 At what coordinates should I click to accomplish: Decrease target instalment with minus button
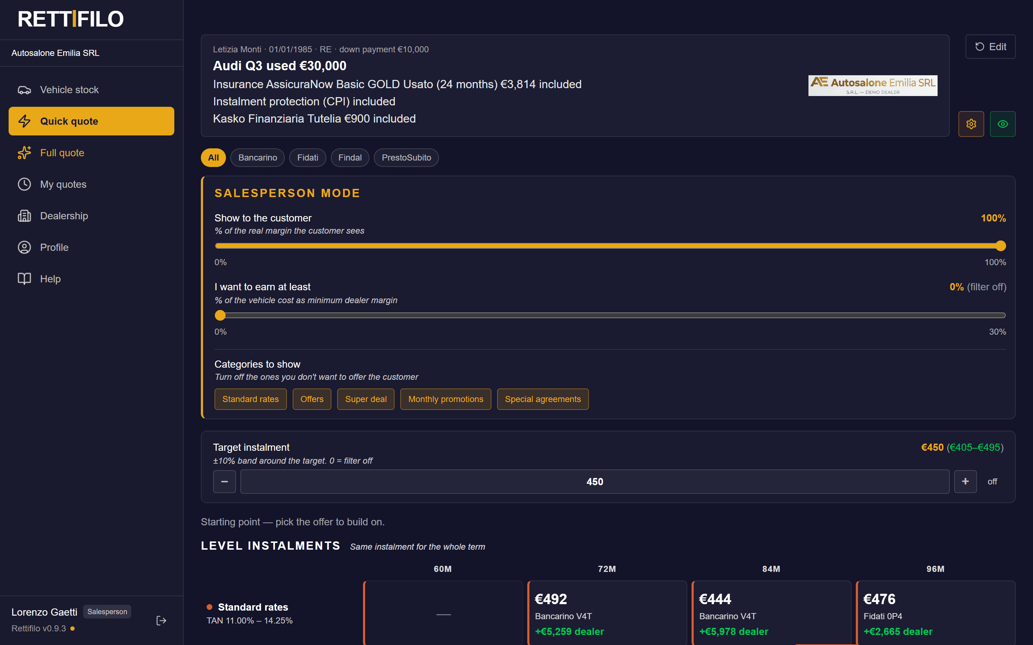(x=225, y=482)
